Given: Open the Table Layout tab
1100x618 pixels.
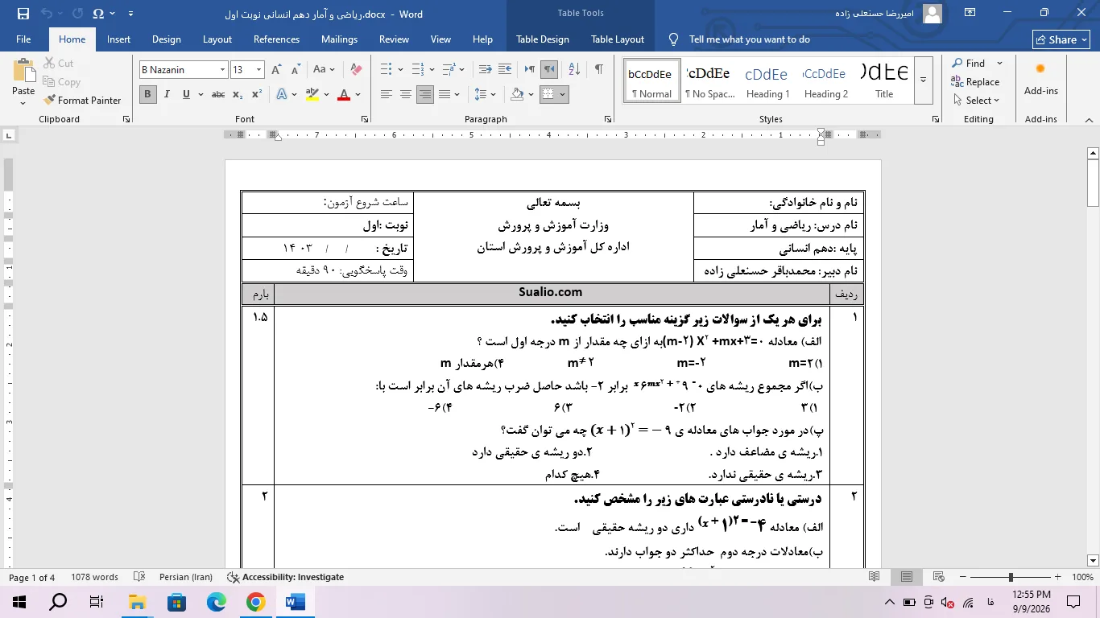Looking at the screenshot, I should [x=618, y=39].
